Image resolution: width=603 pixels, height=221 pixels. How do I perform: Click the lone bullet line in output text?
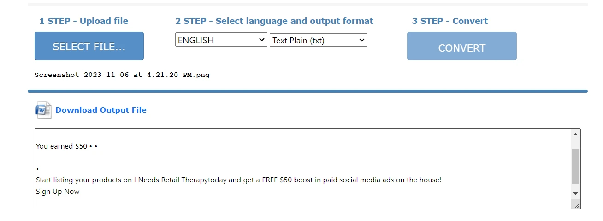click(x=37, y=169)
